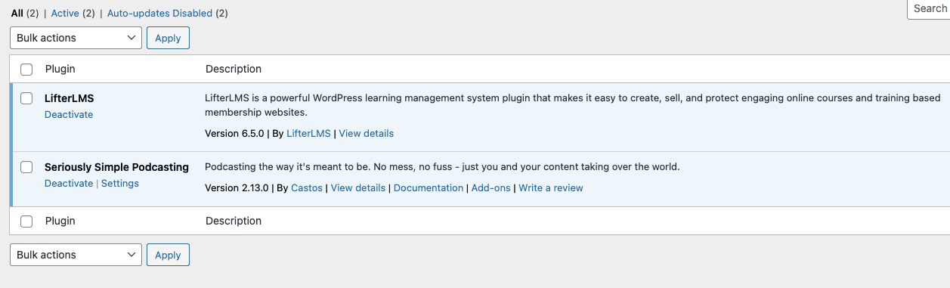Viewport: 950px width, 288px height.
Task: Click the Plugin column header at top
Action: [x=60, y=69]
